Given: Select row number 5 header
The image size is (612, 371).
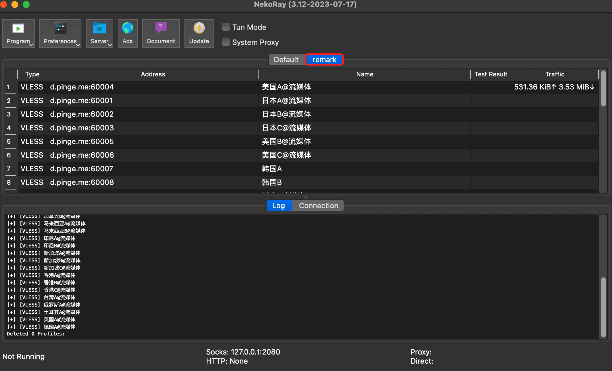Looking at the screenshot, I should tap(9, 141).
